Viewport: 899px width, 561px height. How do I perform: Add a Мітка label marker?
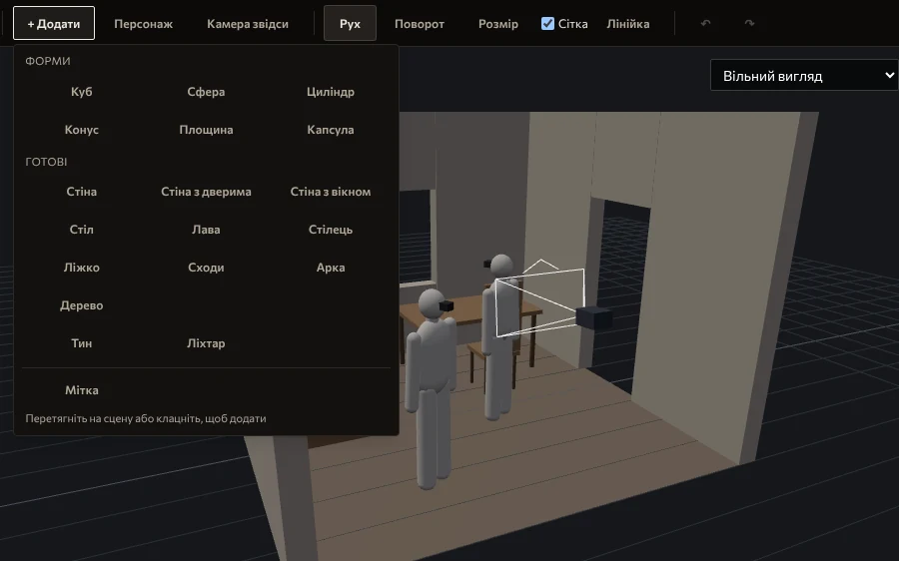82,390
